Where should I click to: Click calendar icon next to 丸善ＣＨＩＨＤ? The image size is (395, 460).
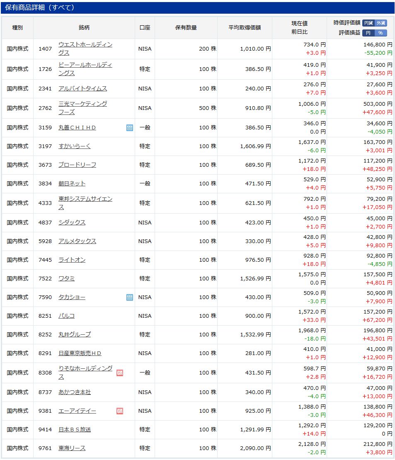(130, 128)
